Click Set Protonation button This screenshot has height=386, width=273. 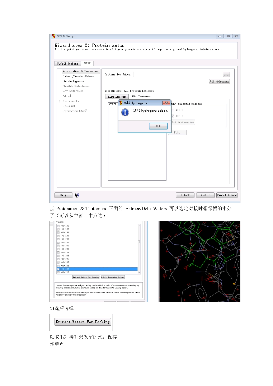point(183,123)
